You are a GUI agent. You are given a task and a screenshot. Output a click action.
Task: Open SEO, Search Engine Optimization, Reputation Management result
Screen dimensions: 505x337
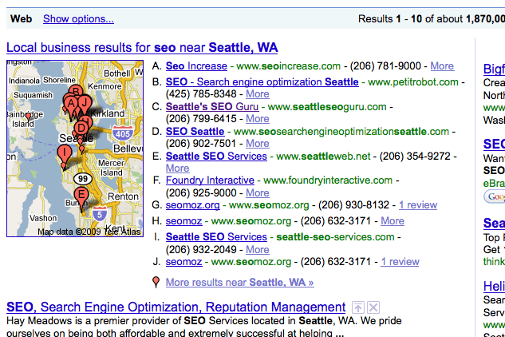(176, 307)
